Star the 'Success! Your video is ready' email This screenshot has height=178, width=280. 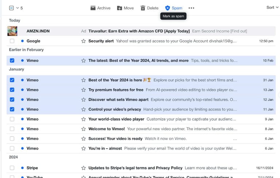point(83,139)
